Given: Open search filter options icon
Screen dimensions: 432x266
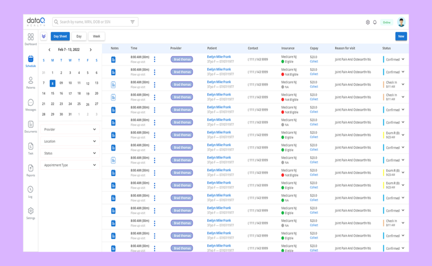Looking at the screenshot, I should [132, 22].
